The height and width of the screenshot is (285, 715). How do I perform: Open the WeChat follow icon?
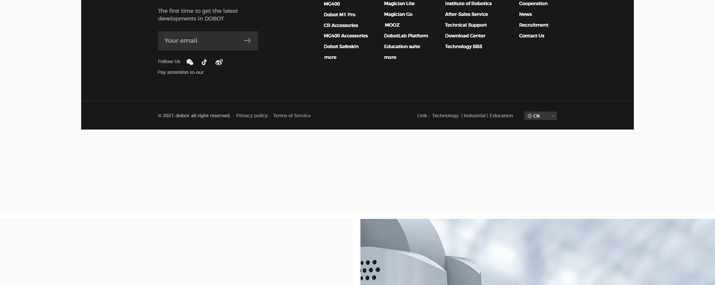pyautogui.click(x=190, y=62)
